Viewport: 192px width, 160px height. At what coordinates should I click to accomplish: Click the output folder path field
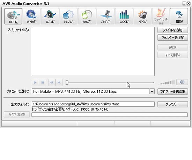93,104
